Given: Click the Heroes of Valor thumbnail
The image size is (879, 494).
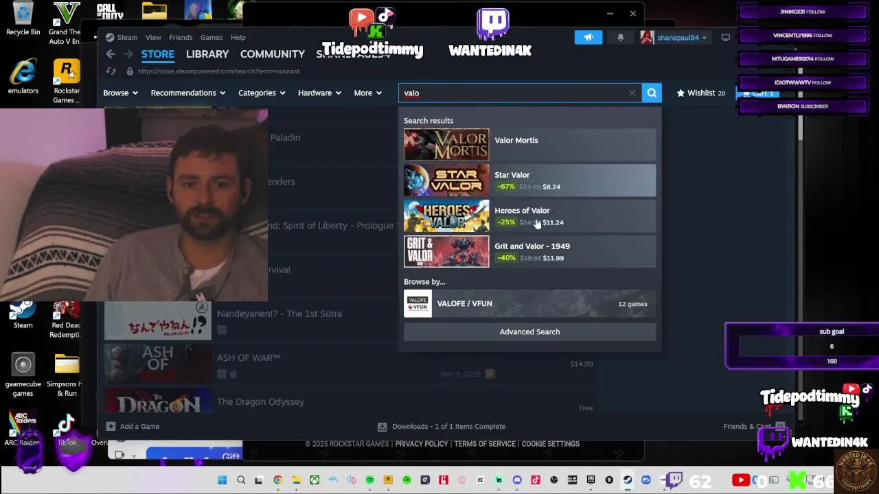Looking at the screenshot, I should (446, 216).
